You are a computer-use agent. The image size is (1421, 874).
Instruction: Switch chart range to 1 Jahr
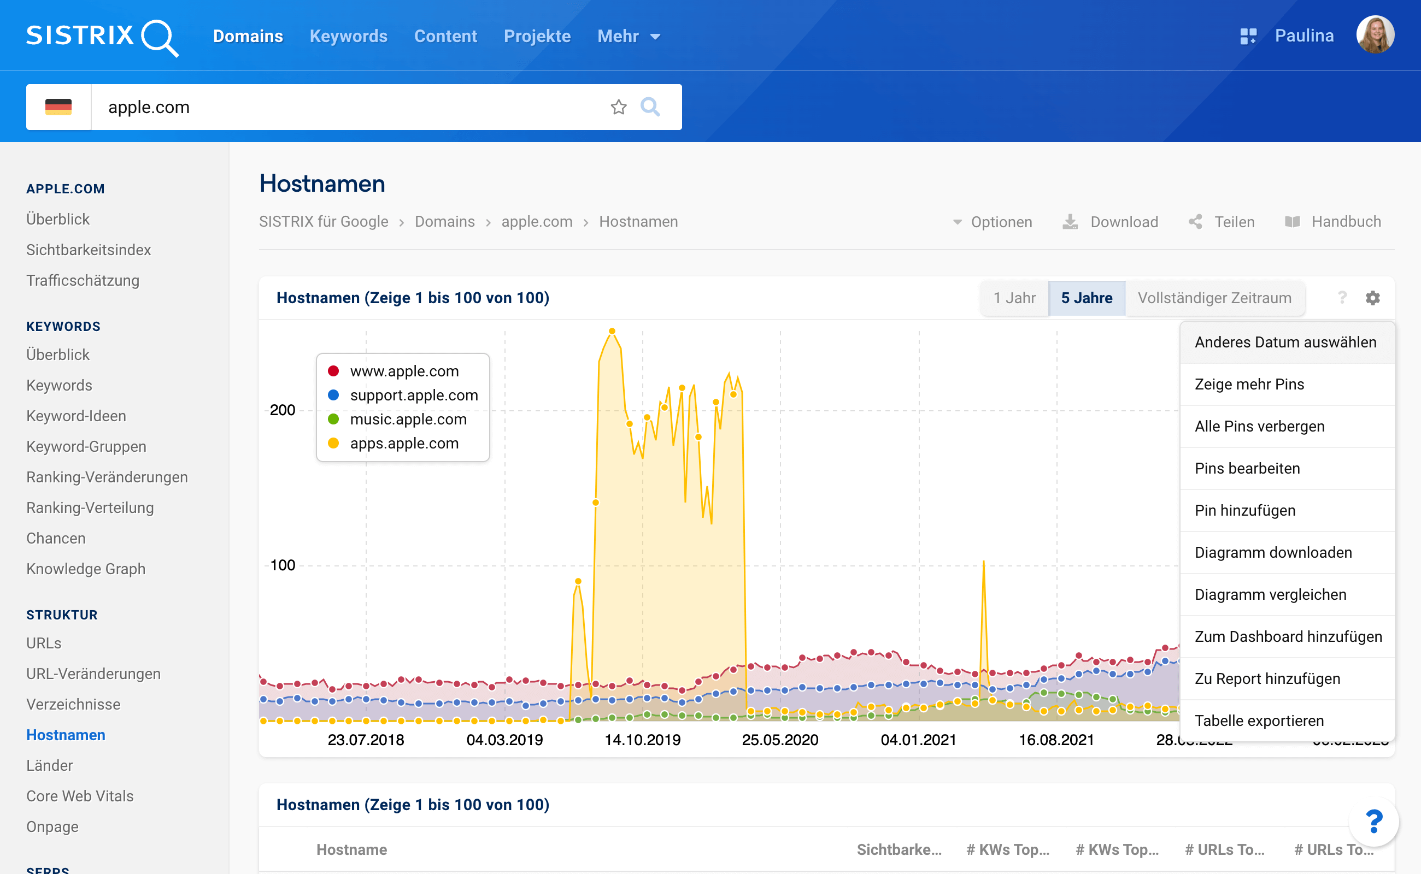[x=1014, y=298]
